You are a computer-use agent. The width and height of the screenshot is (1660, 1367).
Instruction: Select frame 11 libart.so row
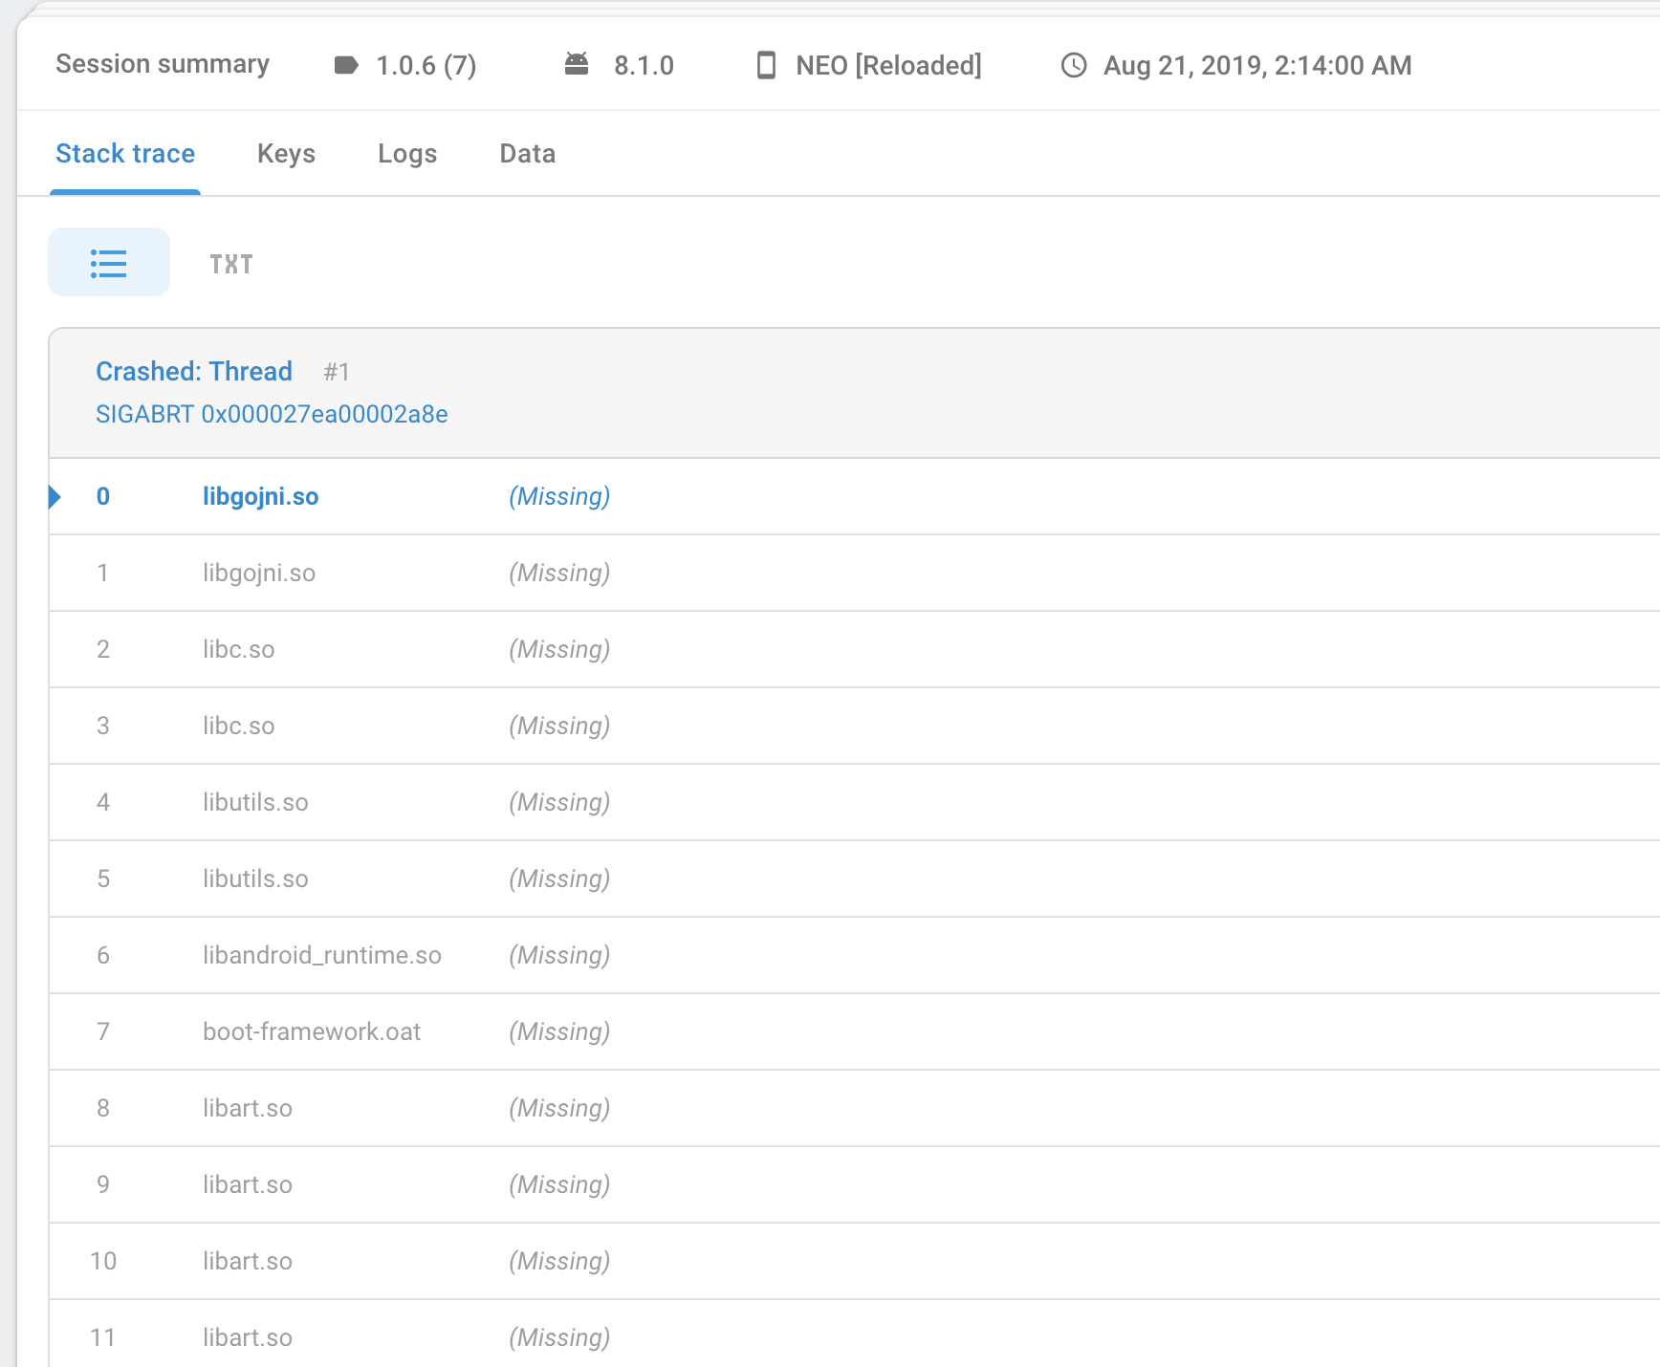point(854,1334)
